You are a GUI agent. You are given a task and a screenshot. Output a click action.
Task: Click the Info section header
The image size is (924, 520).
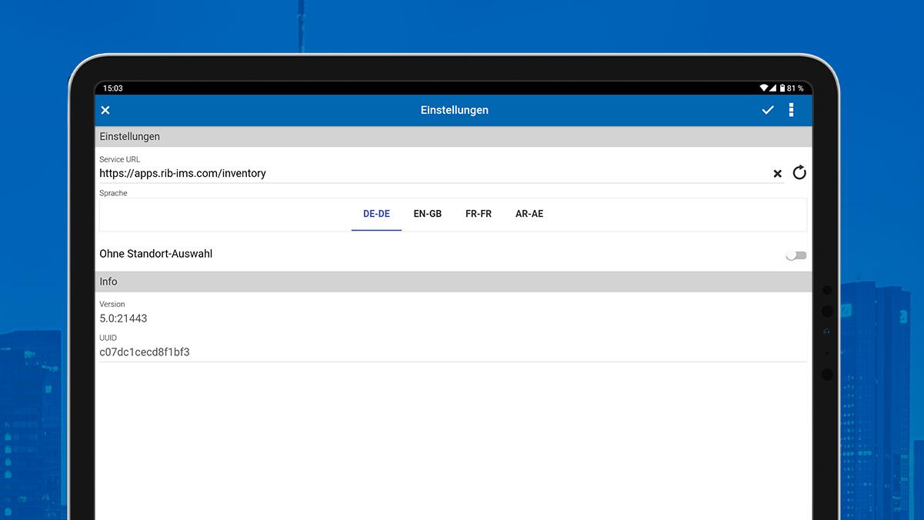pyautogui.click(x=454, y=282)
